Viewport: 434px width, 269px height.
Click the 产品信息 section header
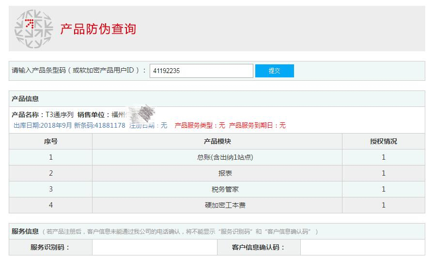(x=25, y=99)
